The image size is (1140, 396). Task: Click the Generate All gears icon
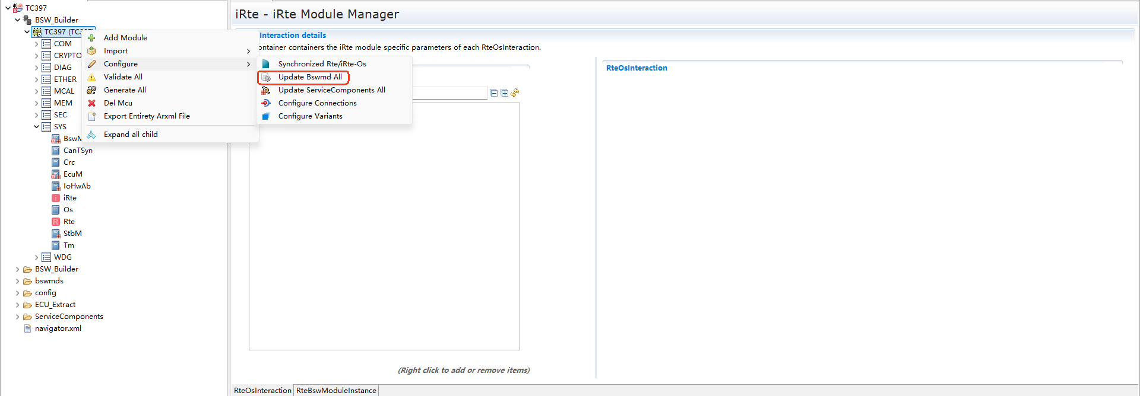(91, 90)
